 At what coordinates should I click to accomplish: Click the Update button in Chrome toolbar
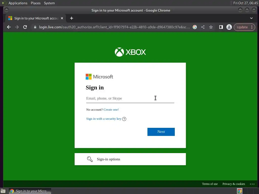[x=242, y=27]
